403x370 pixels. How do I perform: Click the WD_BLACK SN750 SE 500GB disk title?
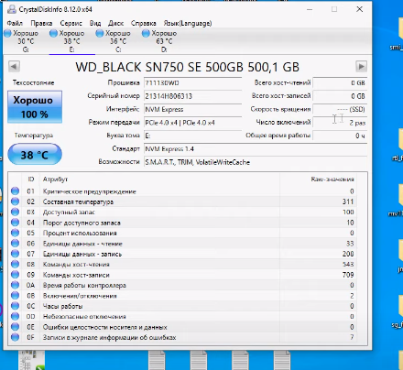188,67
